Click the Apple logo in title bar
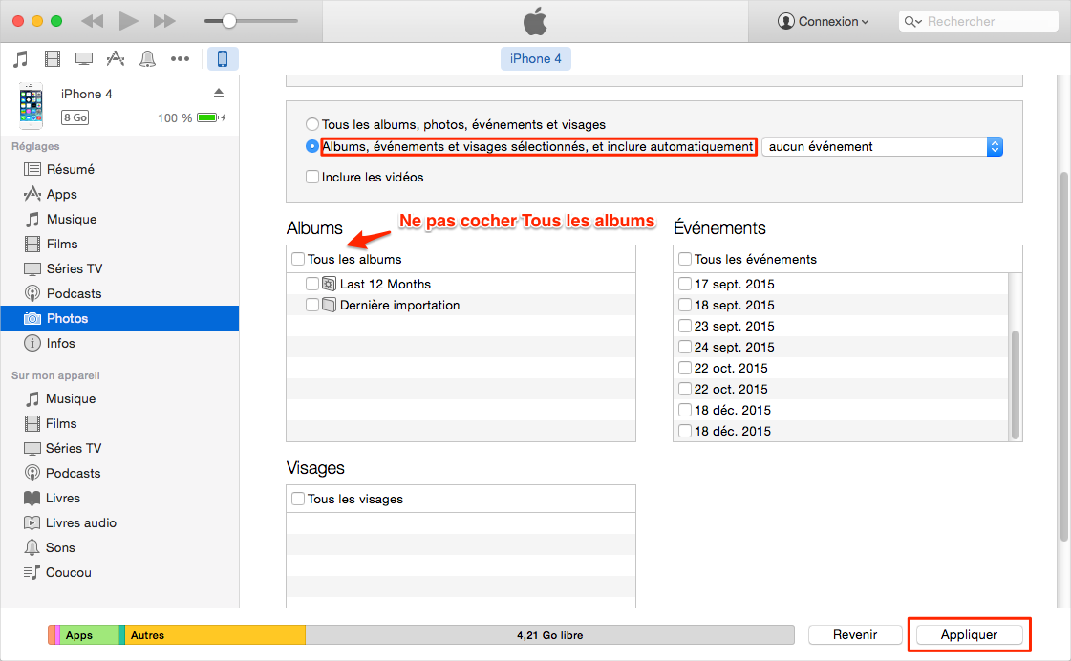 (x=535, y=21)
